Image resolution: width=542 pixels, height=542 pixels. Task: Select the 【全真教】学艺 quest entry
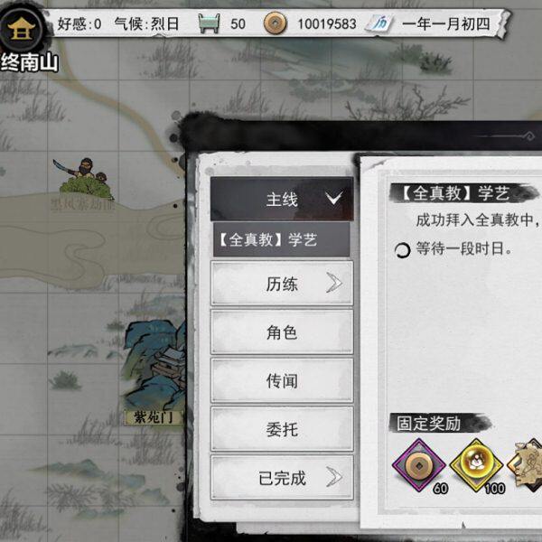(281, 239)
